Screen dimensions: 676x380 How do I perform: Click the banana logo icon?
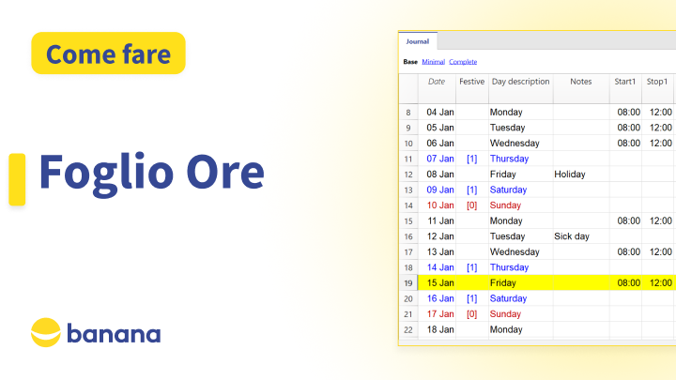[x=46, y=332]
